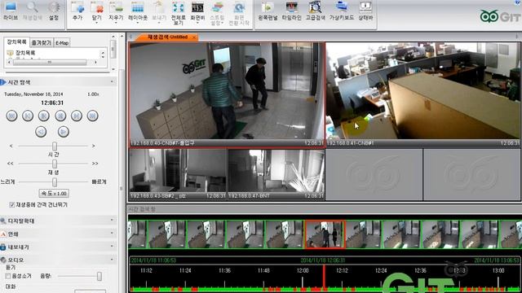Click the << arrow beside 재생 slider
The width and height of the screenshot is (522, 293).
[11, 164]
